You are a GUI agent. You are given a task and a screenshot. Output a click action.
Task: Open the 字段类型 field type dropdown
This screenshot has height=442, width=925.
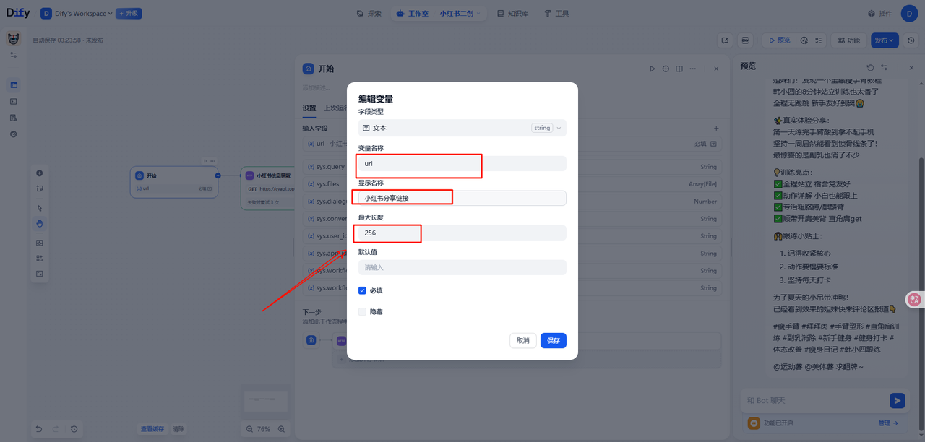[462, 128]
